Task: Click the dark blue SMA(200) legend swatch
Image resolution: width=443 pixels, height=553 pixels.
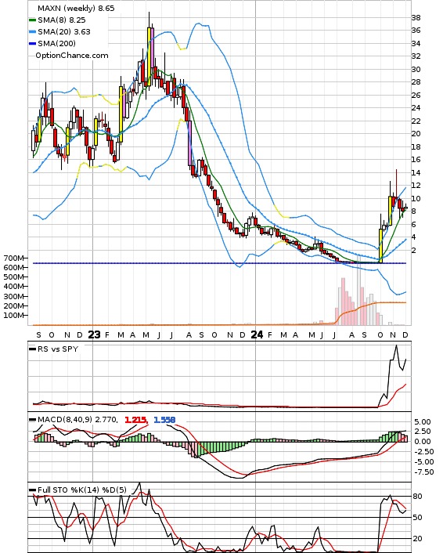Action: coord(32,43)
